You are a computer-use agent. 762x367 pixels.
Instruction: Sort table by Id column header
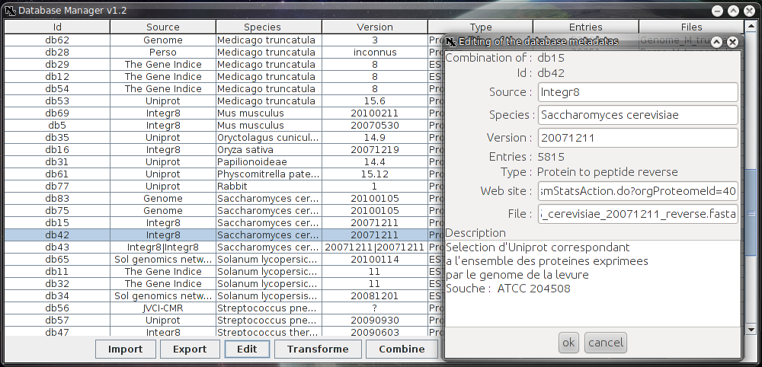point(57,27)
